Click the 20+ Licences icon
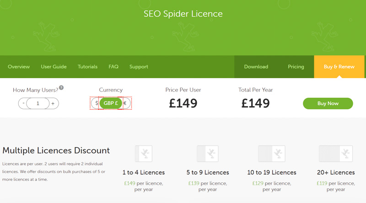The image size is (366, 203). coord(336,154)
